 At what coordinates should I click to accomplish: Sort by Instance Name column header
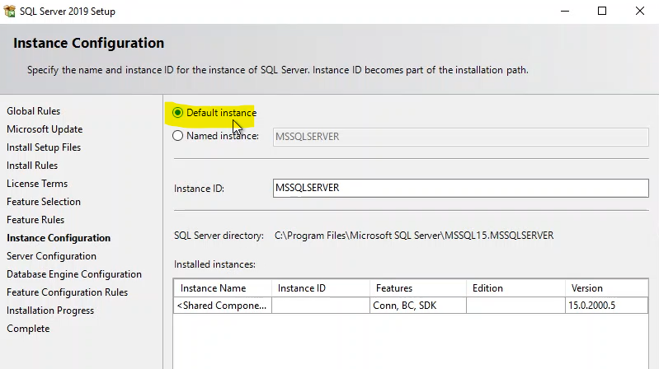point(223,288)
